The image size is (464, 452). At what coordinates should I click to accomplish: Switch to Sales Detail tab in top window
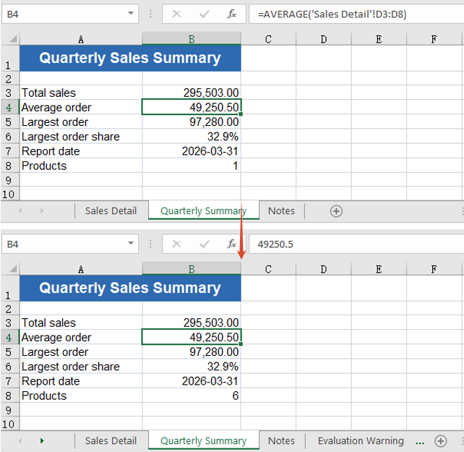[111, 210]
